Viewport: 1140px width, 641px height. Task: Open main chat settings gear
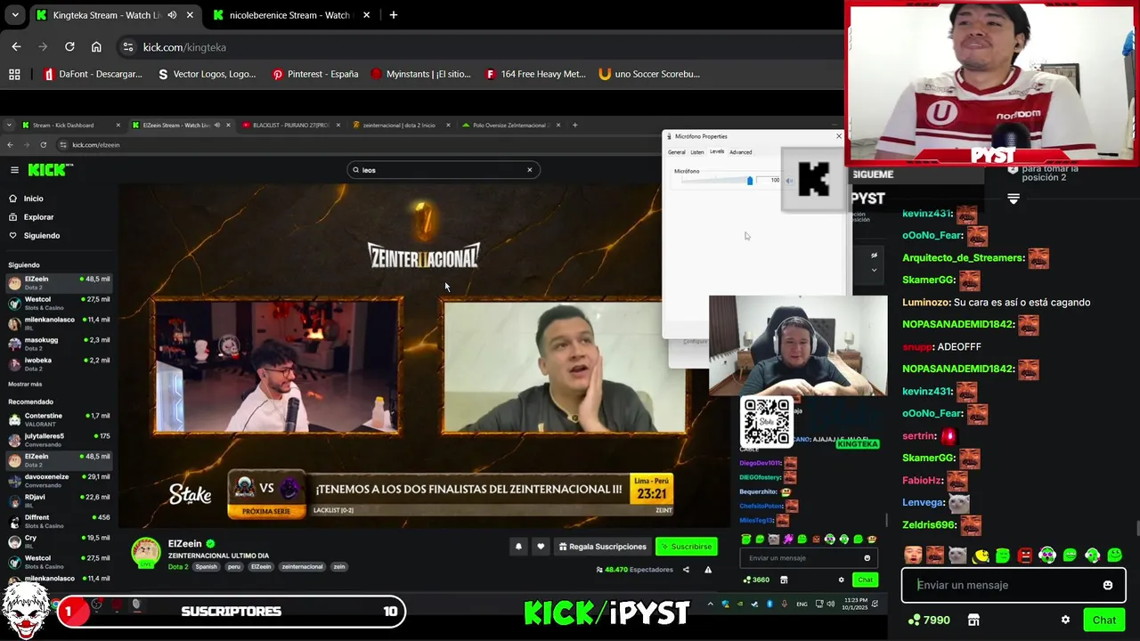point(1065,620)
